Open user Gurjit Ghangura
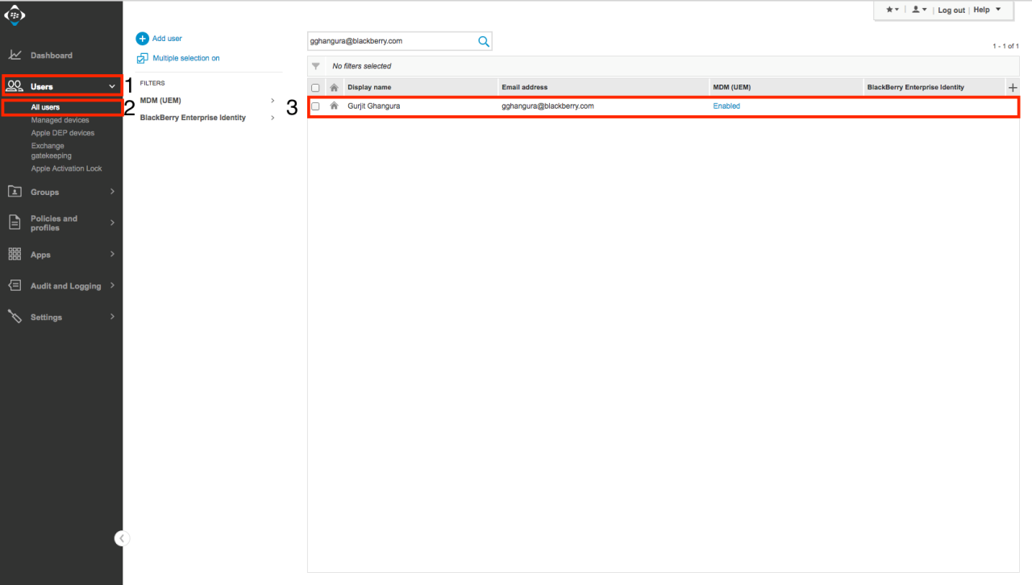The image size is (1032, 585). point(373,106)
